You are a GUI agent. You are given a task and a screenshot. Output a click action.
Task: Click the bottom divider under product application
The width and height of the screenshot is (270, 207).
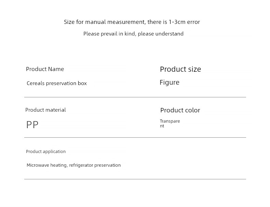click(x=135, y=179)
